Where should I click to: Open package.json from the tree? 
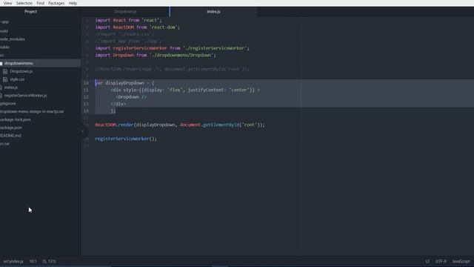click(x=11, y=128)
